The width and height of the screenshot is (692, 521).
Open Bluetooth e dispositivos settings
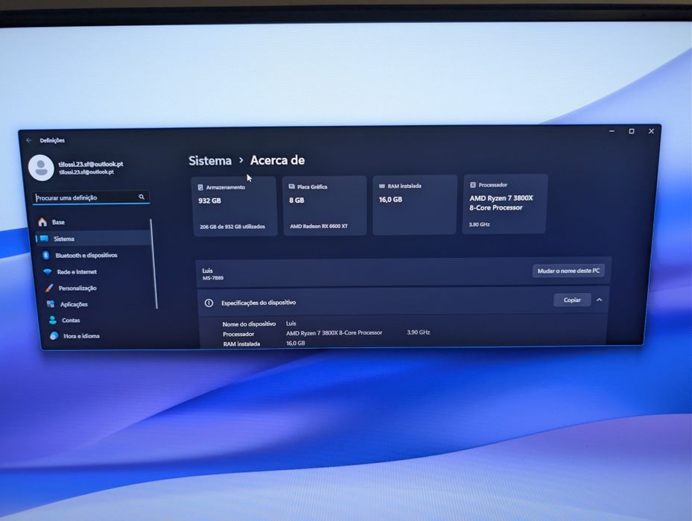95,255
